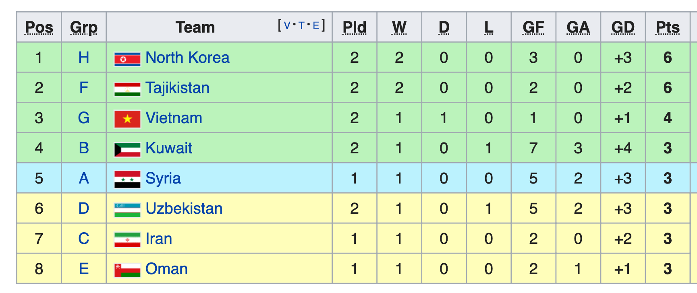
Task: Click the Iran flag icon
Action: click(127, 239)
